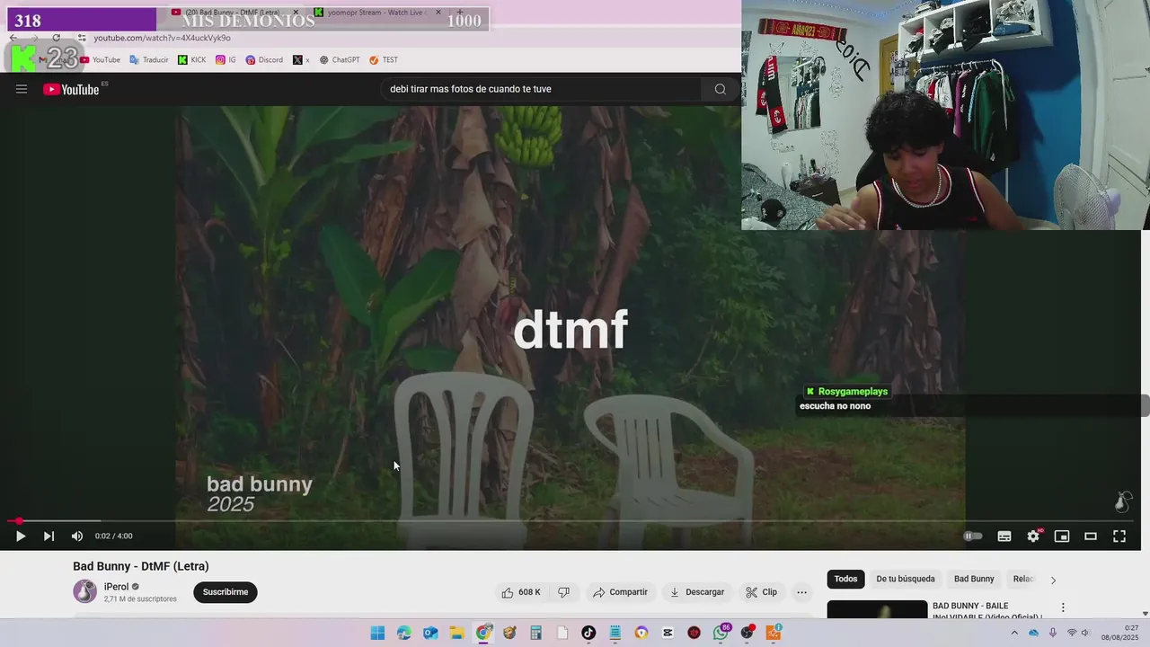Open the YouTube bookmark
1150x647 pixels.
(x=100, y=60)
